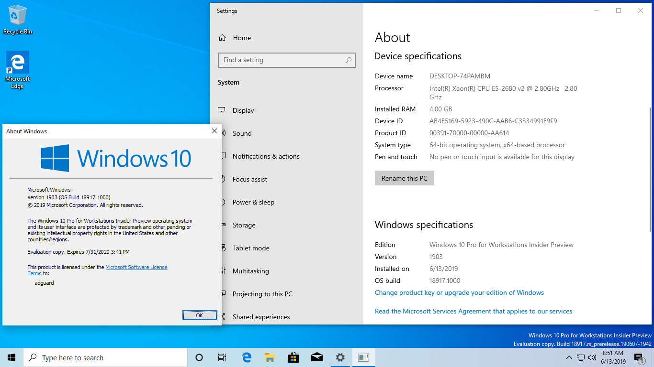Click the Find a setting search field

pos(286,60)
